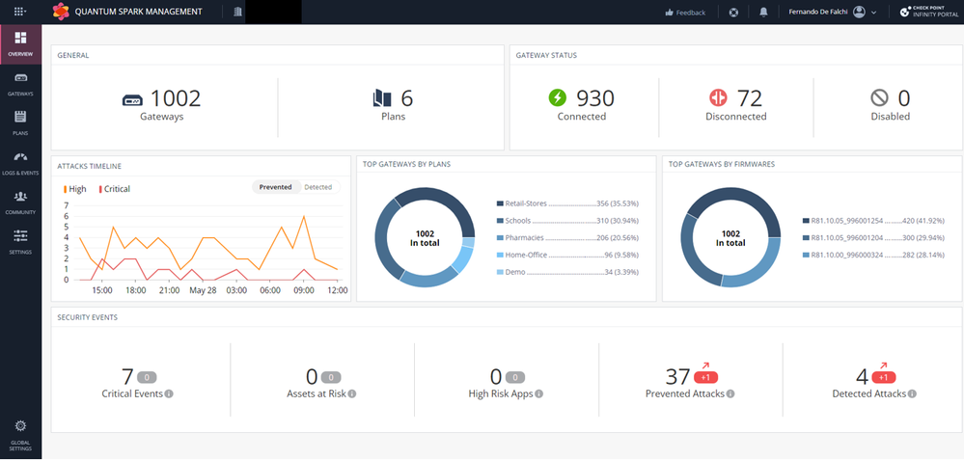
Task: Open the Check Point Infinity Portal link
Action: click(x=929, y=12)
